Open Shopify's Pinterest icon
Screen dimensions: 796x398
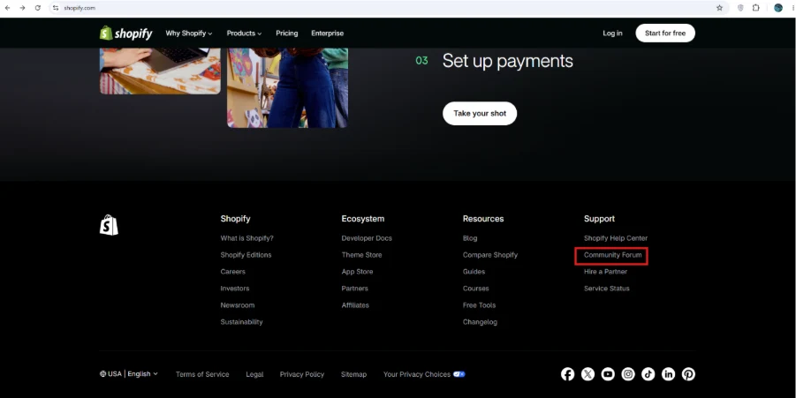[x=688, y=374]
